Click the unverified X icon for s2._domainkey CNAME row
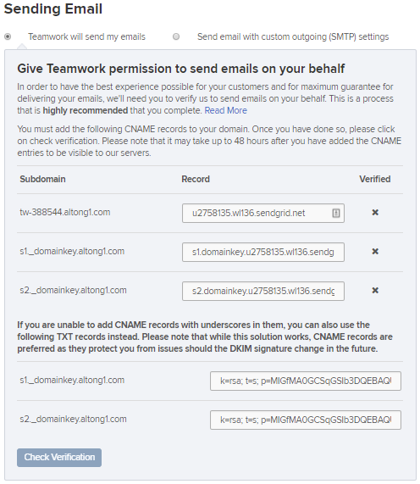This screenshot has height=484, width=420. coord(375,290)
